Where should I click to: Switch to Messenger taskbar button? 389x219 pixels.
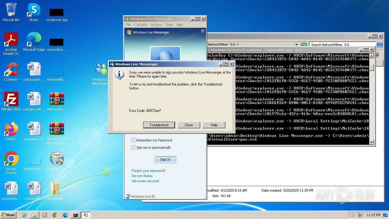pos(86,215)
